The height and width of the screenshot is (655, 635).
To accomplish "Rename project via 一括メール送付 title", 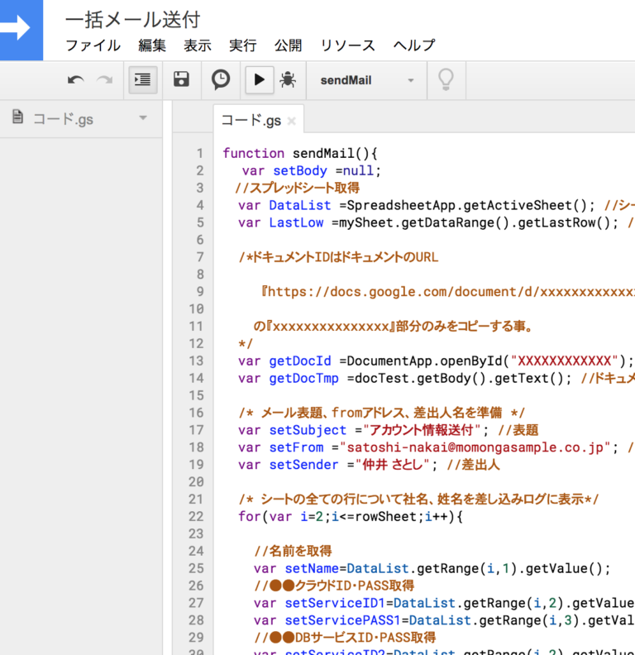I will pyautogui.click(x=132, y=19).
